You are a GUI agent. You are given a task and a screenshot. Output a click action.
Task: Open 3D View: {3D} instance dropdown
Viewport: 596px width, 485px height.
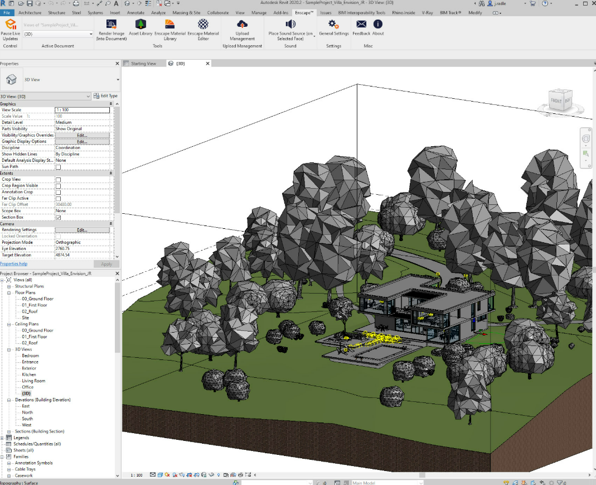coord(45,96)
